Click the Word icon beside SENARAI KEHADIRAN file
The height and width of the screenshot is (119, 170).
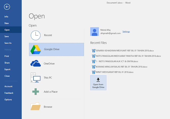94,51
